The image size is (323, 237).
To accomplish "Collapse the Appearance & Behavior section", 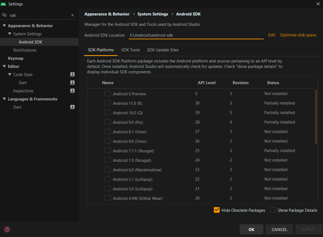I will click(4, 26).
